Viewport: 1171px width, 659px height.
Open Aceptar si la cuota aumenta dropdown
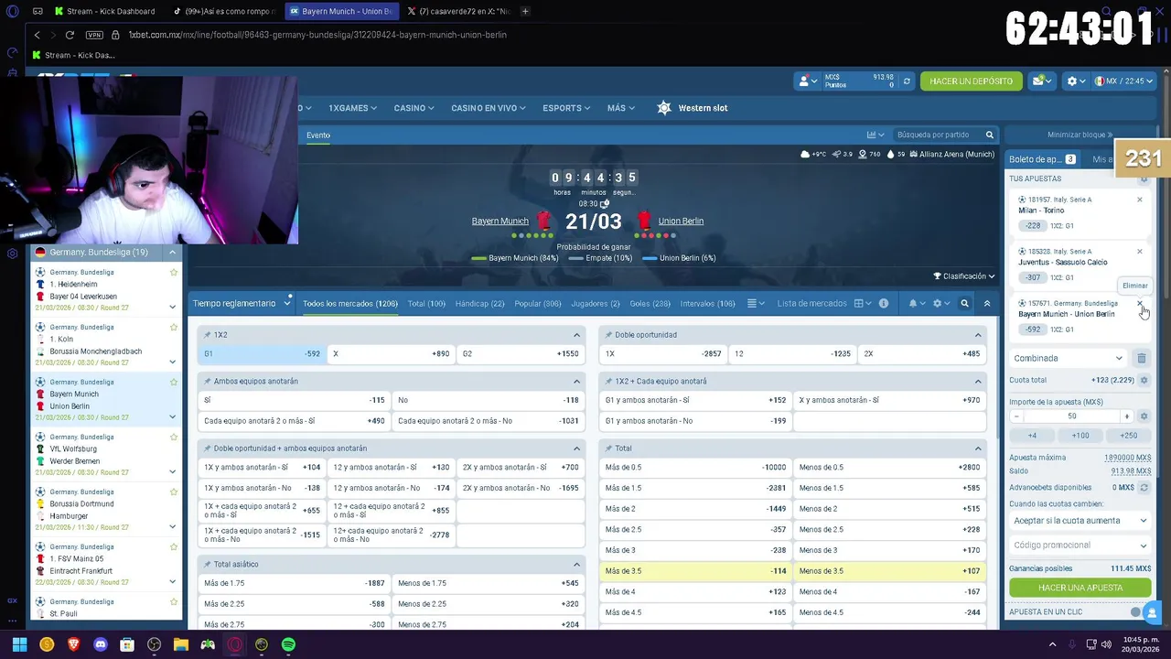(x=1080, y=521)
